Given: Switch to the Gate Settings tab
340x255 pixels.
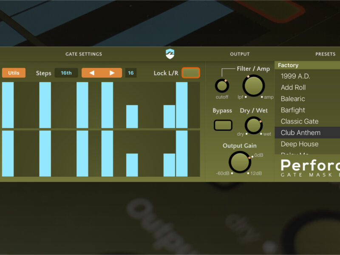Looking at the screenshot, I should tap(84, 54).
